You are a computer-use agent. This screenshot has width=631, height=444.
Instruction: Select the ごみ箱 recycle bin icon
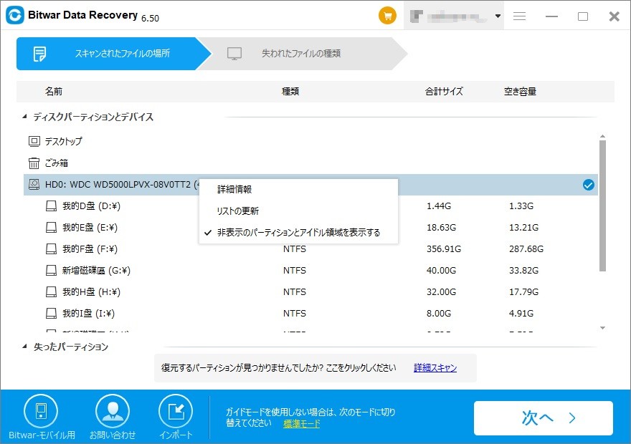point(34,163)
